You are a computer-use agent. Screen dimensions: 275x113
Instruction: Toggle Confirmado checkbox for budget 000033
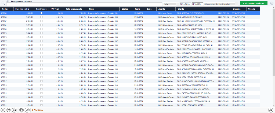(x=41, y=17)
